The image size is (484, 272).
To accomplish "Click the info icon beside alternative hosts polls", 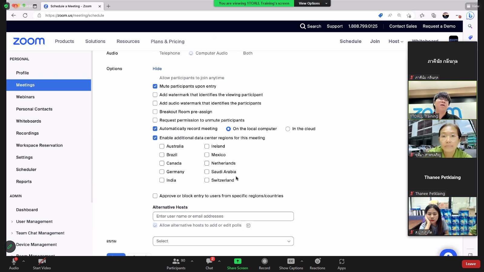I will pyautogui.click(x=248, y=225).
